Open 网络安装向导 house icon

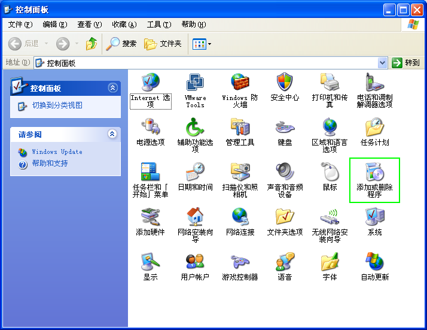[195, 217]
